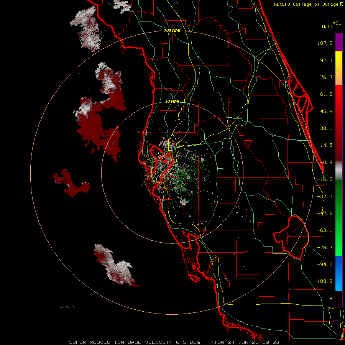
Task: Click the VEL legend title
Action: (x=337, y=23)
